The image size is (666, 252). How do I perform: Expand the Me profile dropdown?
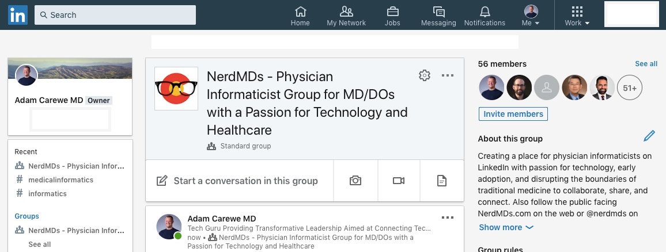pos(531,16)
